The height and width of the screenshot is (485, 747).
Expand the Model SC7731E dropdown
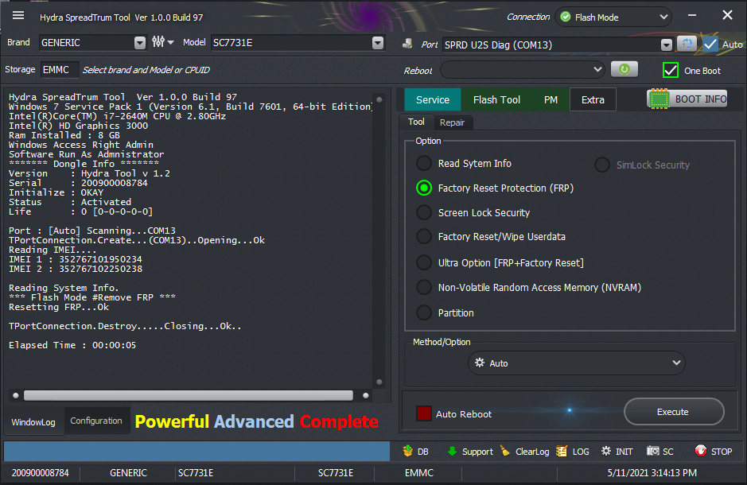click(x=378, y=43)
